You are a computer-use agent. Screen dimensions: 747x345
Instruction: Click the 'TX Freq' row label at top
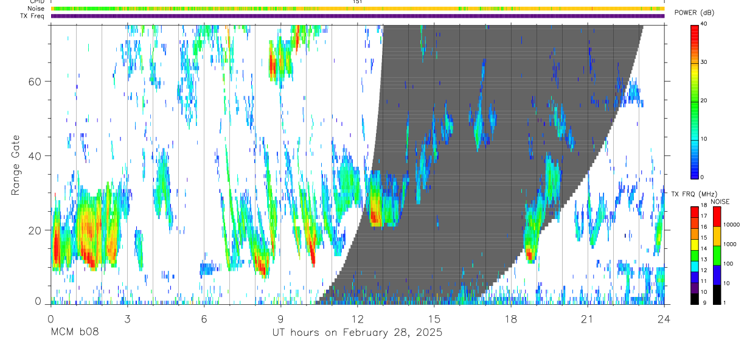33,16
